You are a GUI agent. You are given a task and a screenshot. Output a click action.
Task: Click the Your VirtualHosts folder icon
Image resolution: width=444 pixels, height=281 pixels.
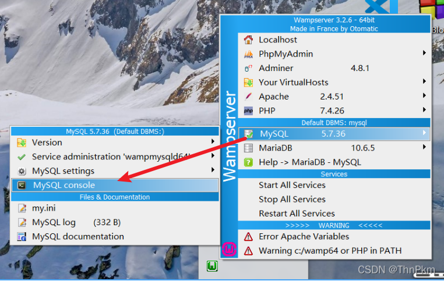pyautogui.click(x=248, y=82)
